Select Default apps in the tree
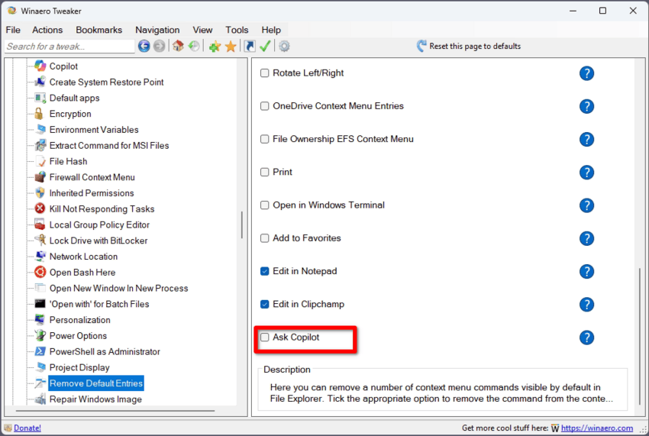The image size is (649, 436). (75, 98)
